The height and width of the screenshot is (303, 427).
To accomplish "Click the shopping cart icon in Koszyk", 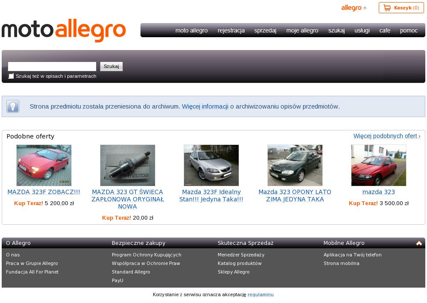I will (x=387, y=8).
